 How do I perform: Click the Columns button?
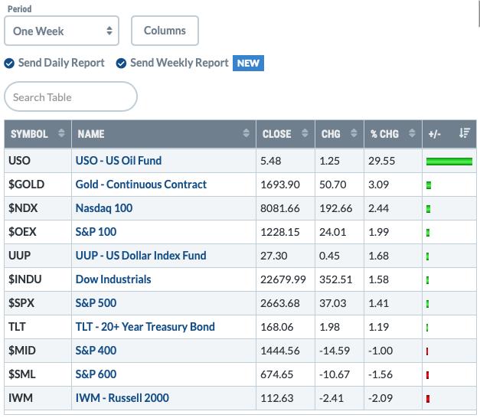[x=165, y=31]
